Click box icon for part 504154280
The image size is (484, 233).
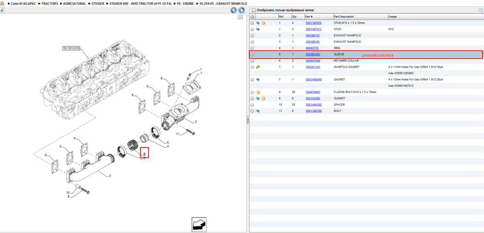click(263, 98)
